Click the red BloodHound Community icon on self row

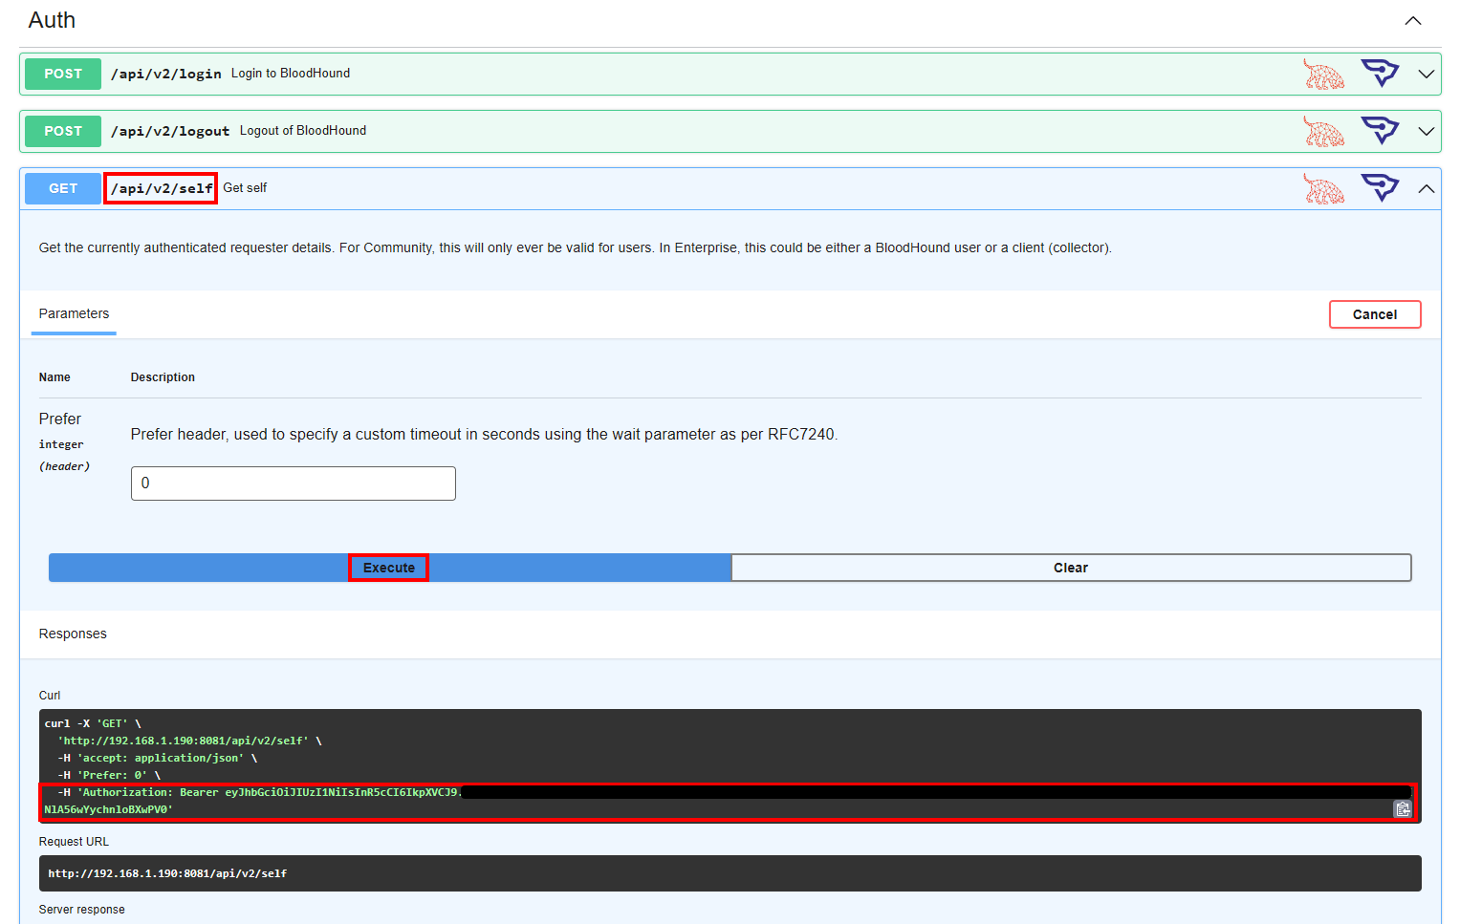click(1324, 189)
